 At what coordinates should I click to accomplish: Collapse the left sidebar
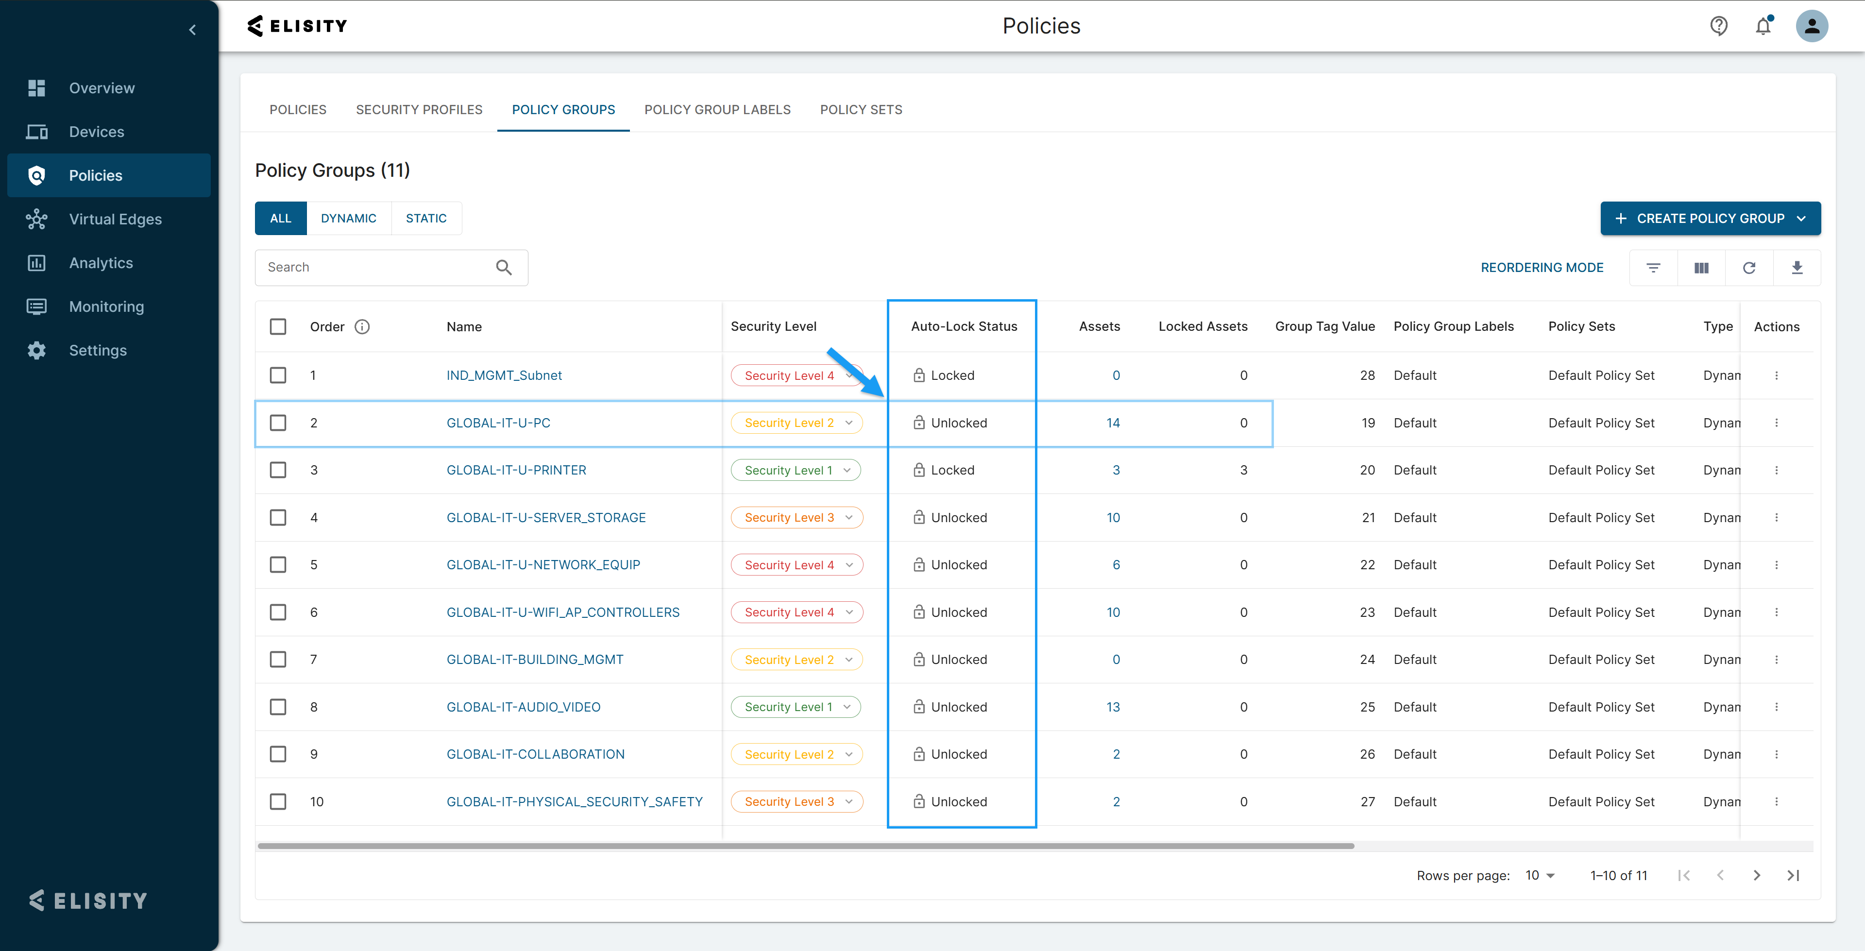pyautogui.click(x=193, y=30)
